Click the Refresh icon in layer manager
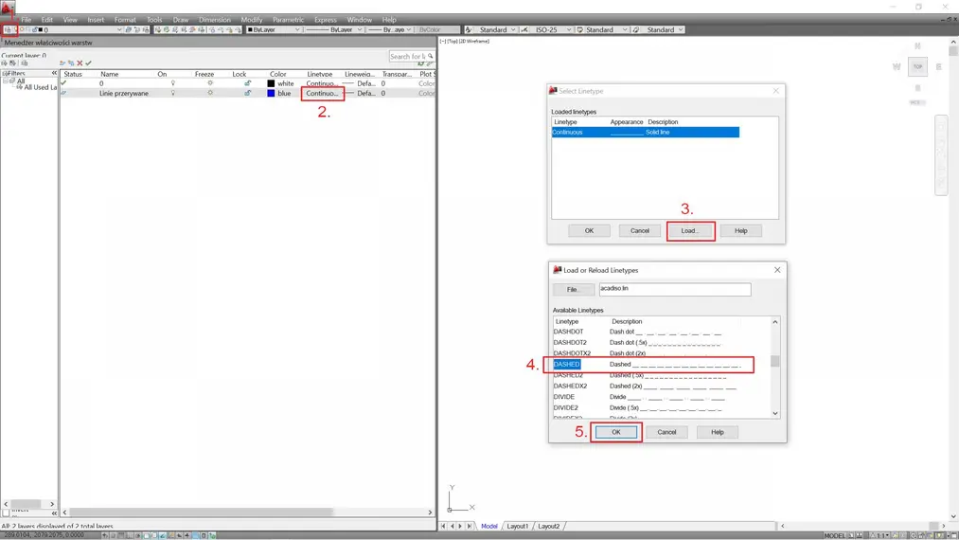 (x=420, y=63)
